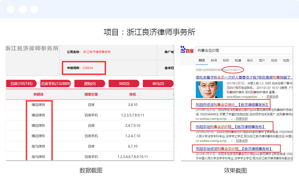Click the 360(0) button
This screenshot has width=299, height=184.
(124, 84)
